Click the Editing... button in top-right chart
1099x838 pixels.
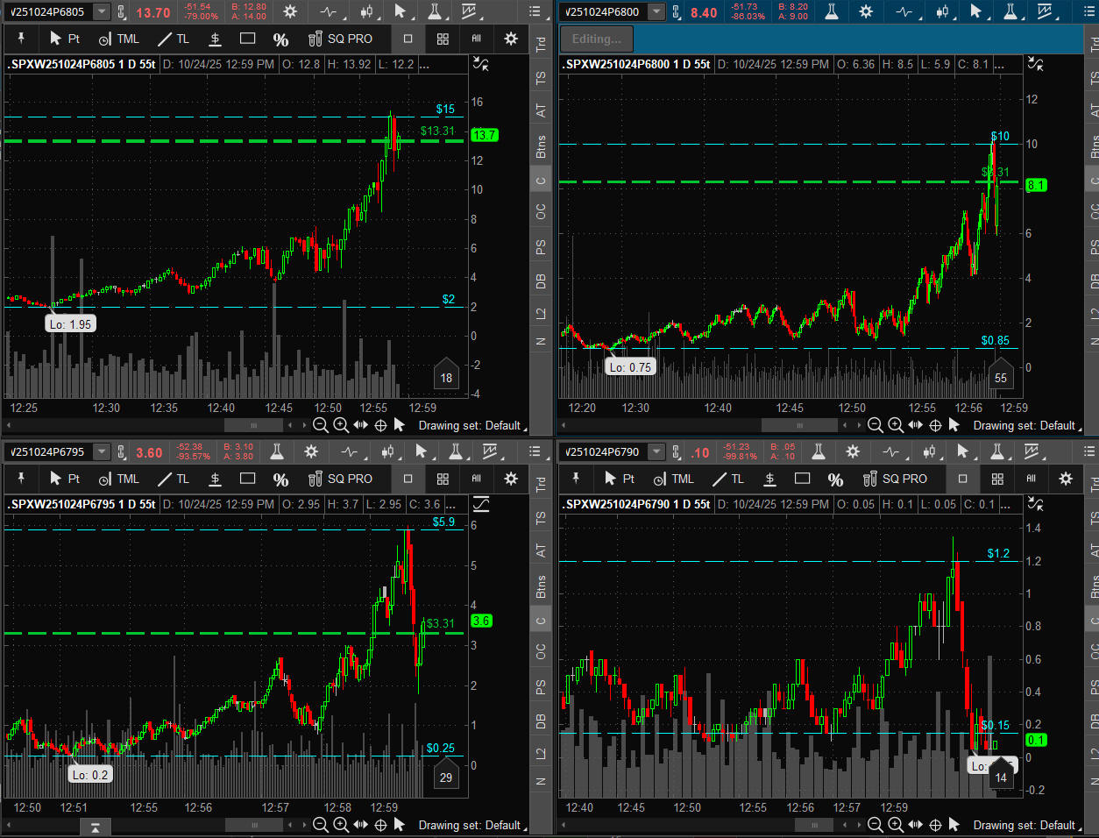click(x=597, y=39)
